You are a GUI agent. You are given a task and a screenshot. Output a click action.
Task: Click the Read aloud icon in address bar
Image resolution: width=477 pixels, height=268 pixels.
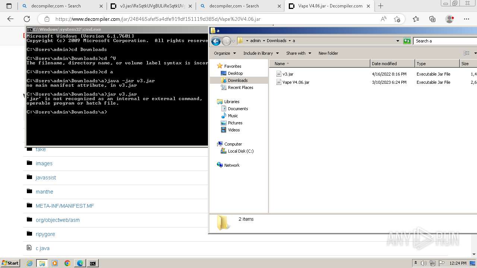click(383, 19)
